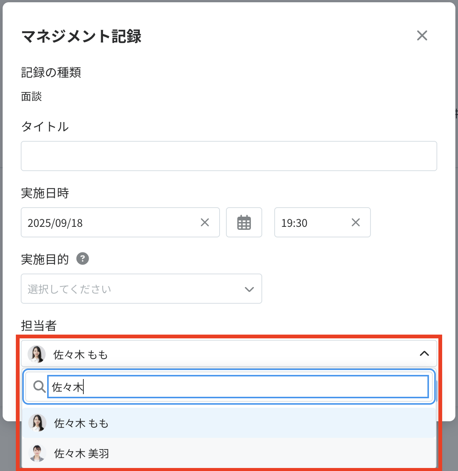Close the マネジメント記録 dialog
The width and height of the screenshot is (458, 471).
pyautogui.click(x=422, y=35)
